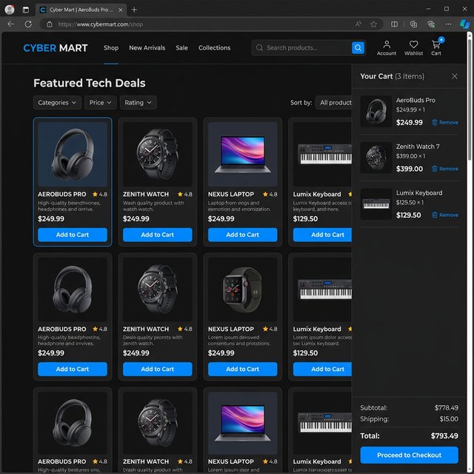
Task: Open first row Zenith Watch product image
Action: click(158, 154)
